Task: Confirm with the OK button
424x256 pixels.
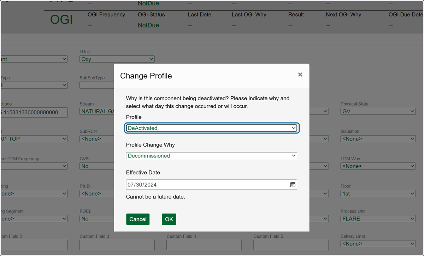Action: [169, 219]
